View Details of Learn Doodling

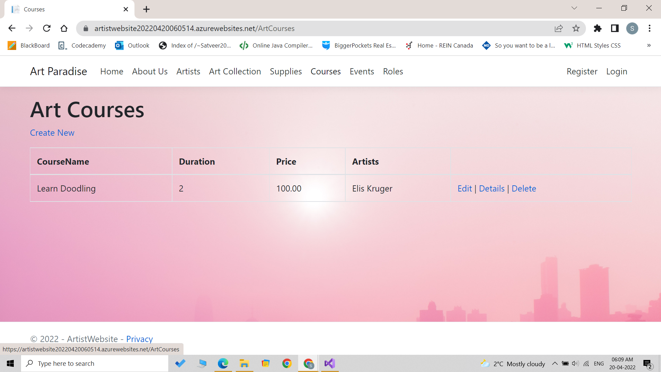point(492,188)
